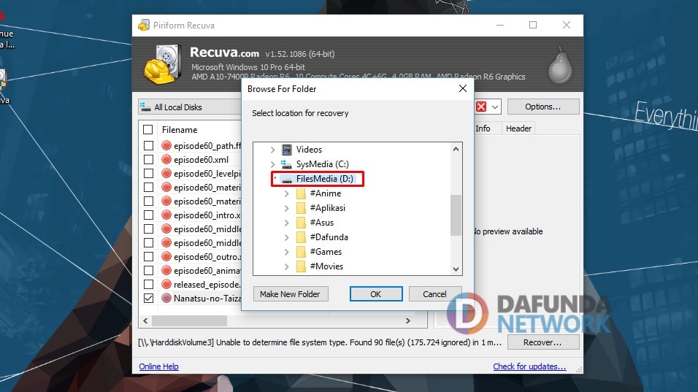Viewport: 698px width, 392px height.
Task: Click the FilesMedia (D:) drive icon
Action: (287, 179)
